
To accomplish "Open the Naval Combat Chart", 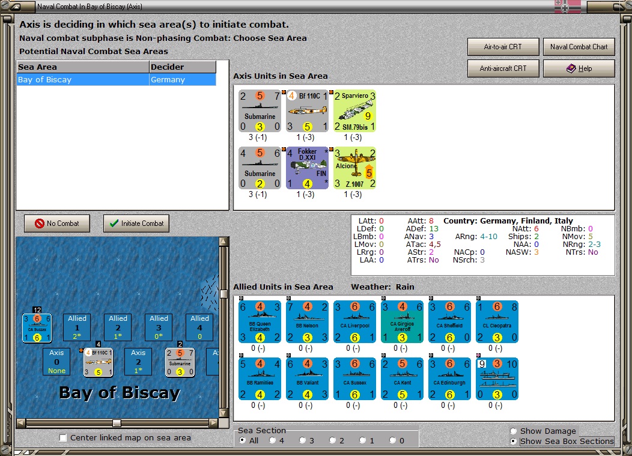I will [x=579, y=47].
